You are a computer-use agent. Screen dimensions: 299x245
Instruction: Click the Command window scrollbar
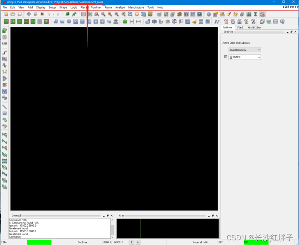click(x=112, y=228)
